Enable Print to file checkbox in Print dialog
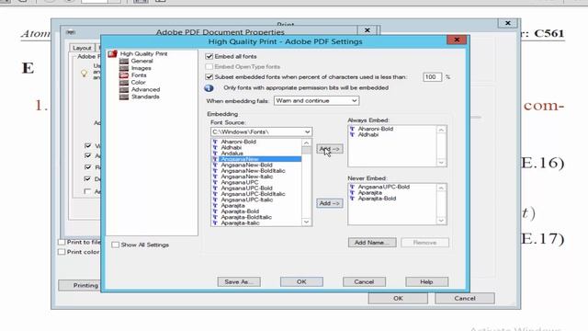 62,242
